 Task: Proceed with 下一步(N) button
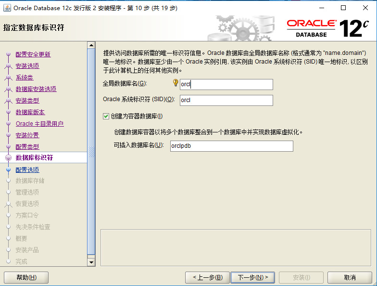tap(253, 277)
